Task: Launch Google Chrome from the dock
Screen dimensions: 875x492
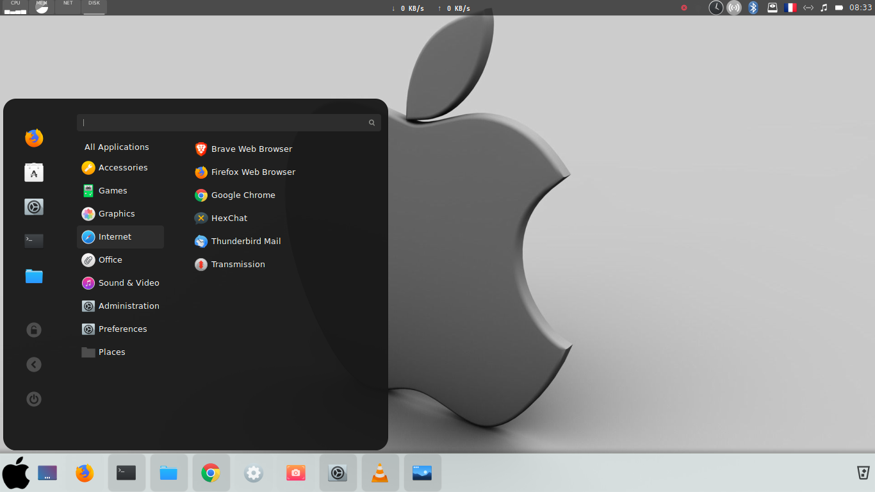Action: click(x=211, y=473)
